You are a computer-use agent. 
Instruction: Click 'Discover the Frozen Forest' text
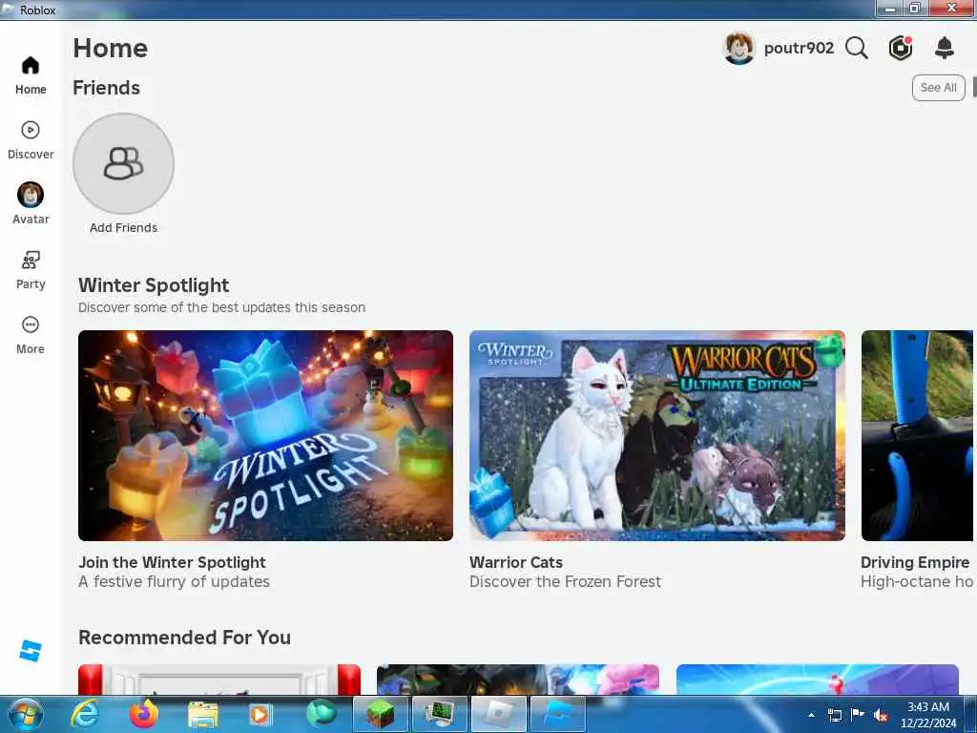click(x=565, y=581)
